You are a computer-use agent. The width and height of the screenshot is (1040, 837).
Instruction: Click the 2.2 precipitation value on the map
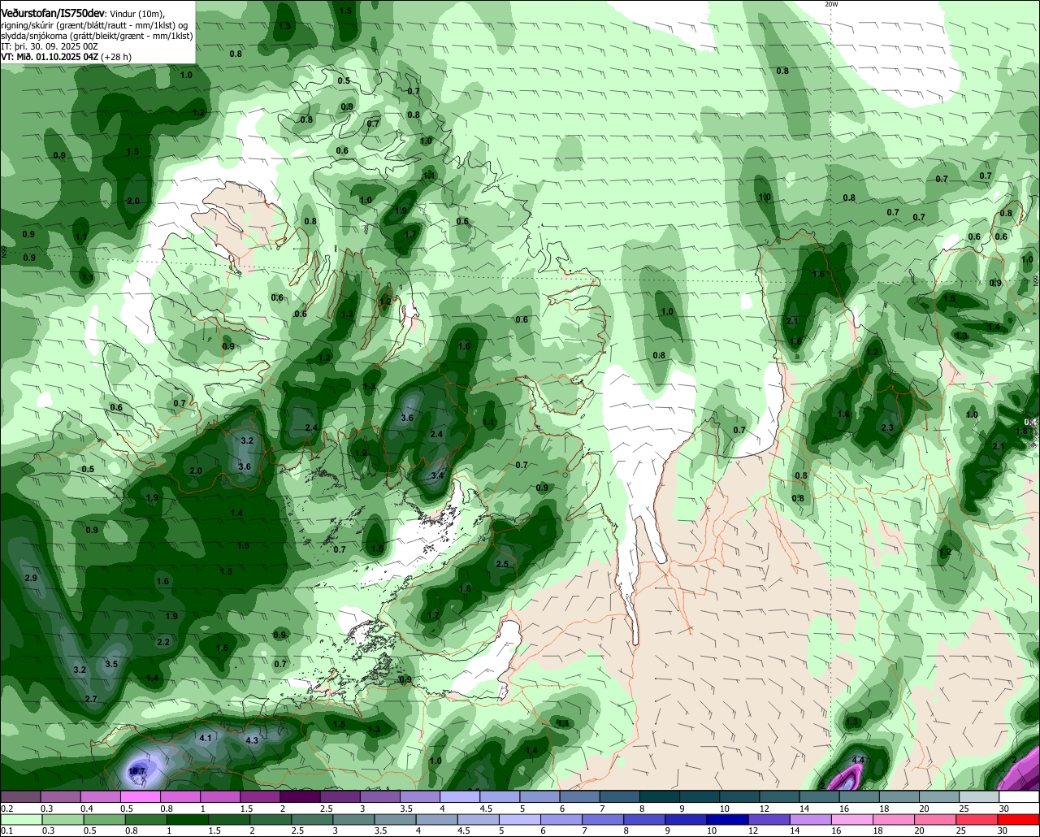click(163, 642)
